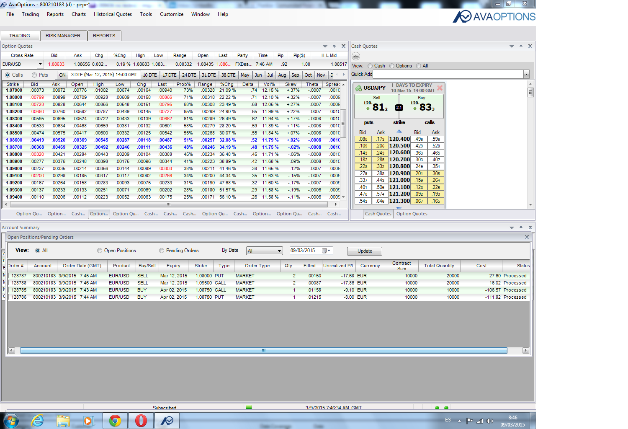Close the Open Positions/Pending Orders pane
Screen dimensions: 628x429
pos(527,237)
